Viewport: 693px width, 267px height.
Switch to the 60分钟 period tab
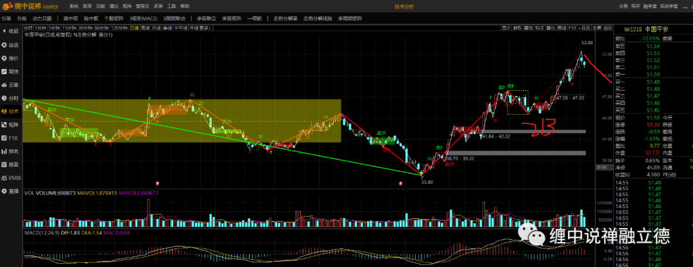pyautogui.click(x=101, y=28)
